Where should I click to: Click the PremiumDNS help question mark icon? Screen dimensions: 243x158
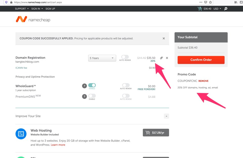click(84, 96)
